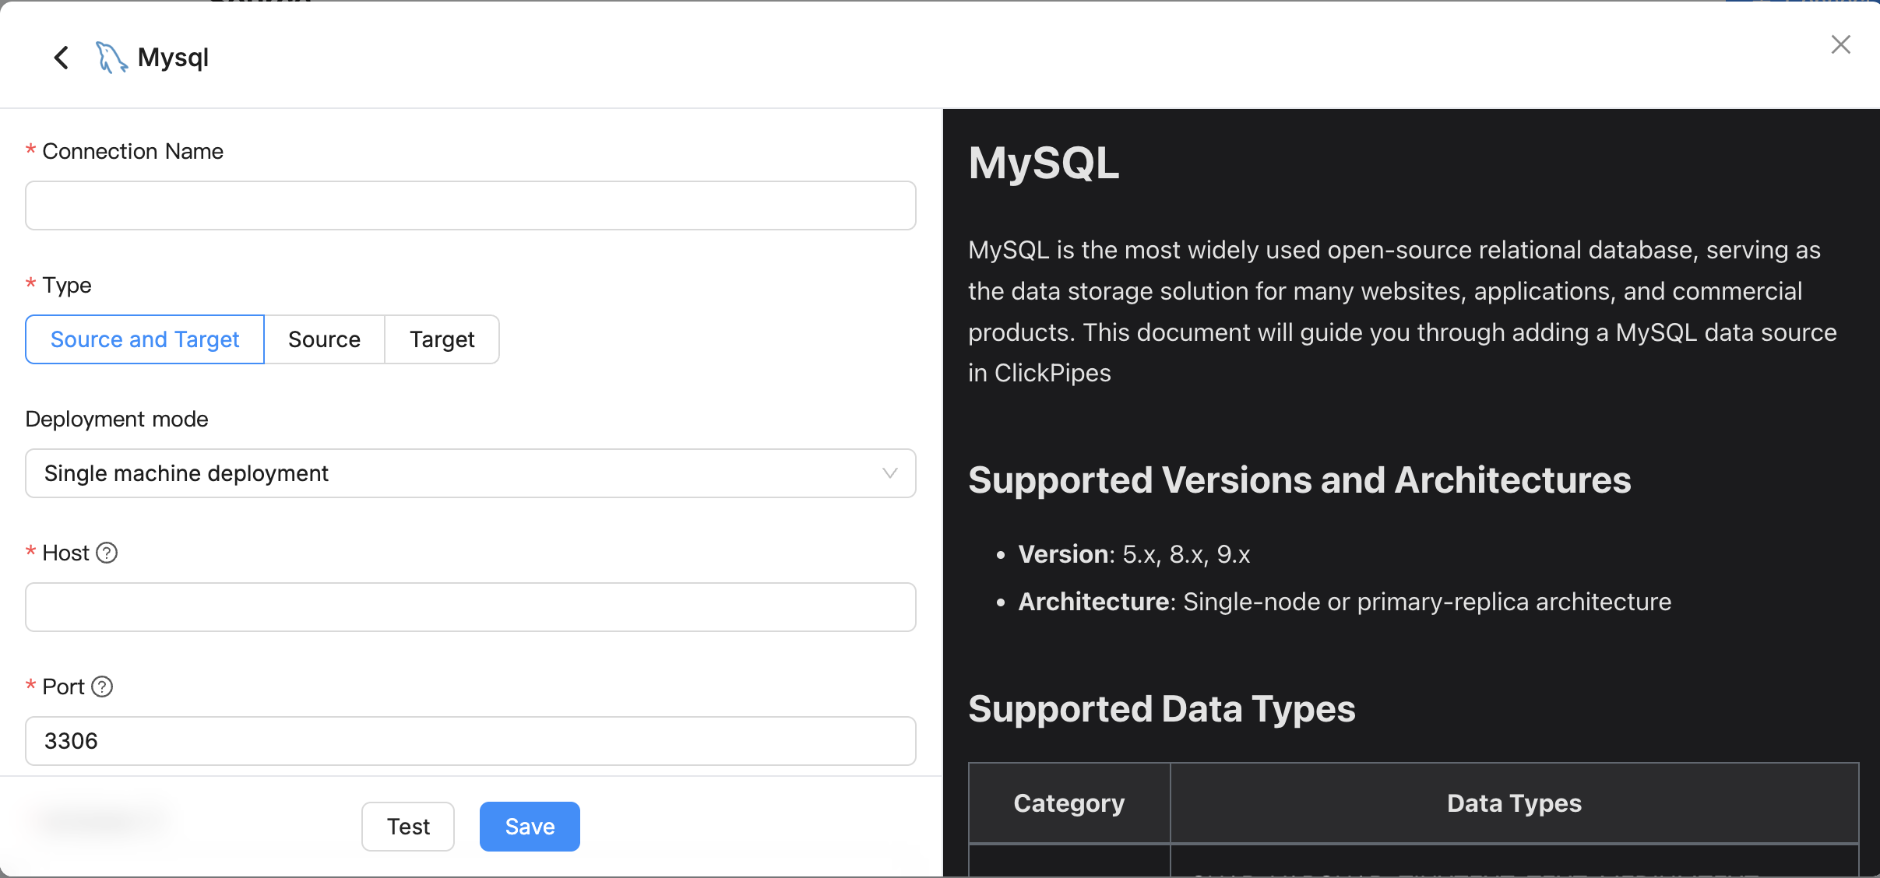Select Target connection type

(442, 339)
